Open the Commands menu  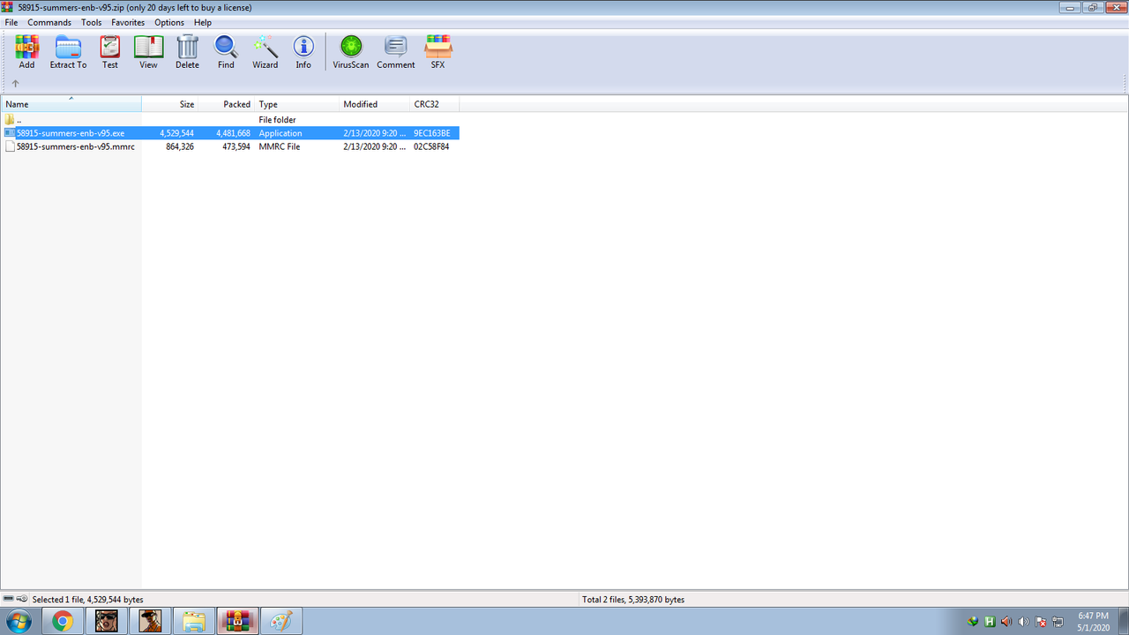(49, 22)
